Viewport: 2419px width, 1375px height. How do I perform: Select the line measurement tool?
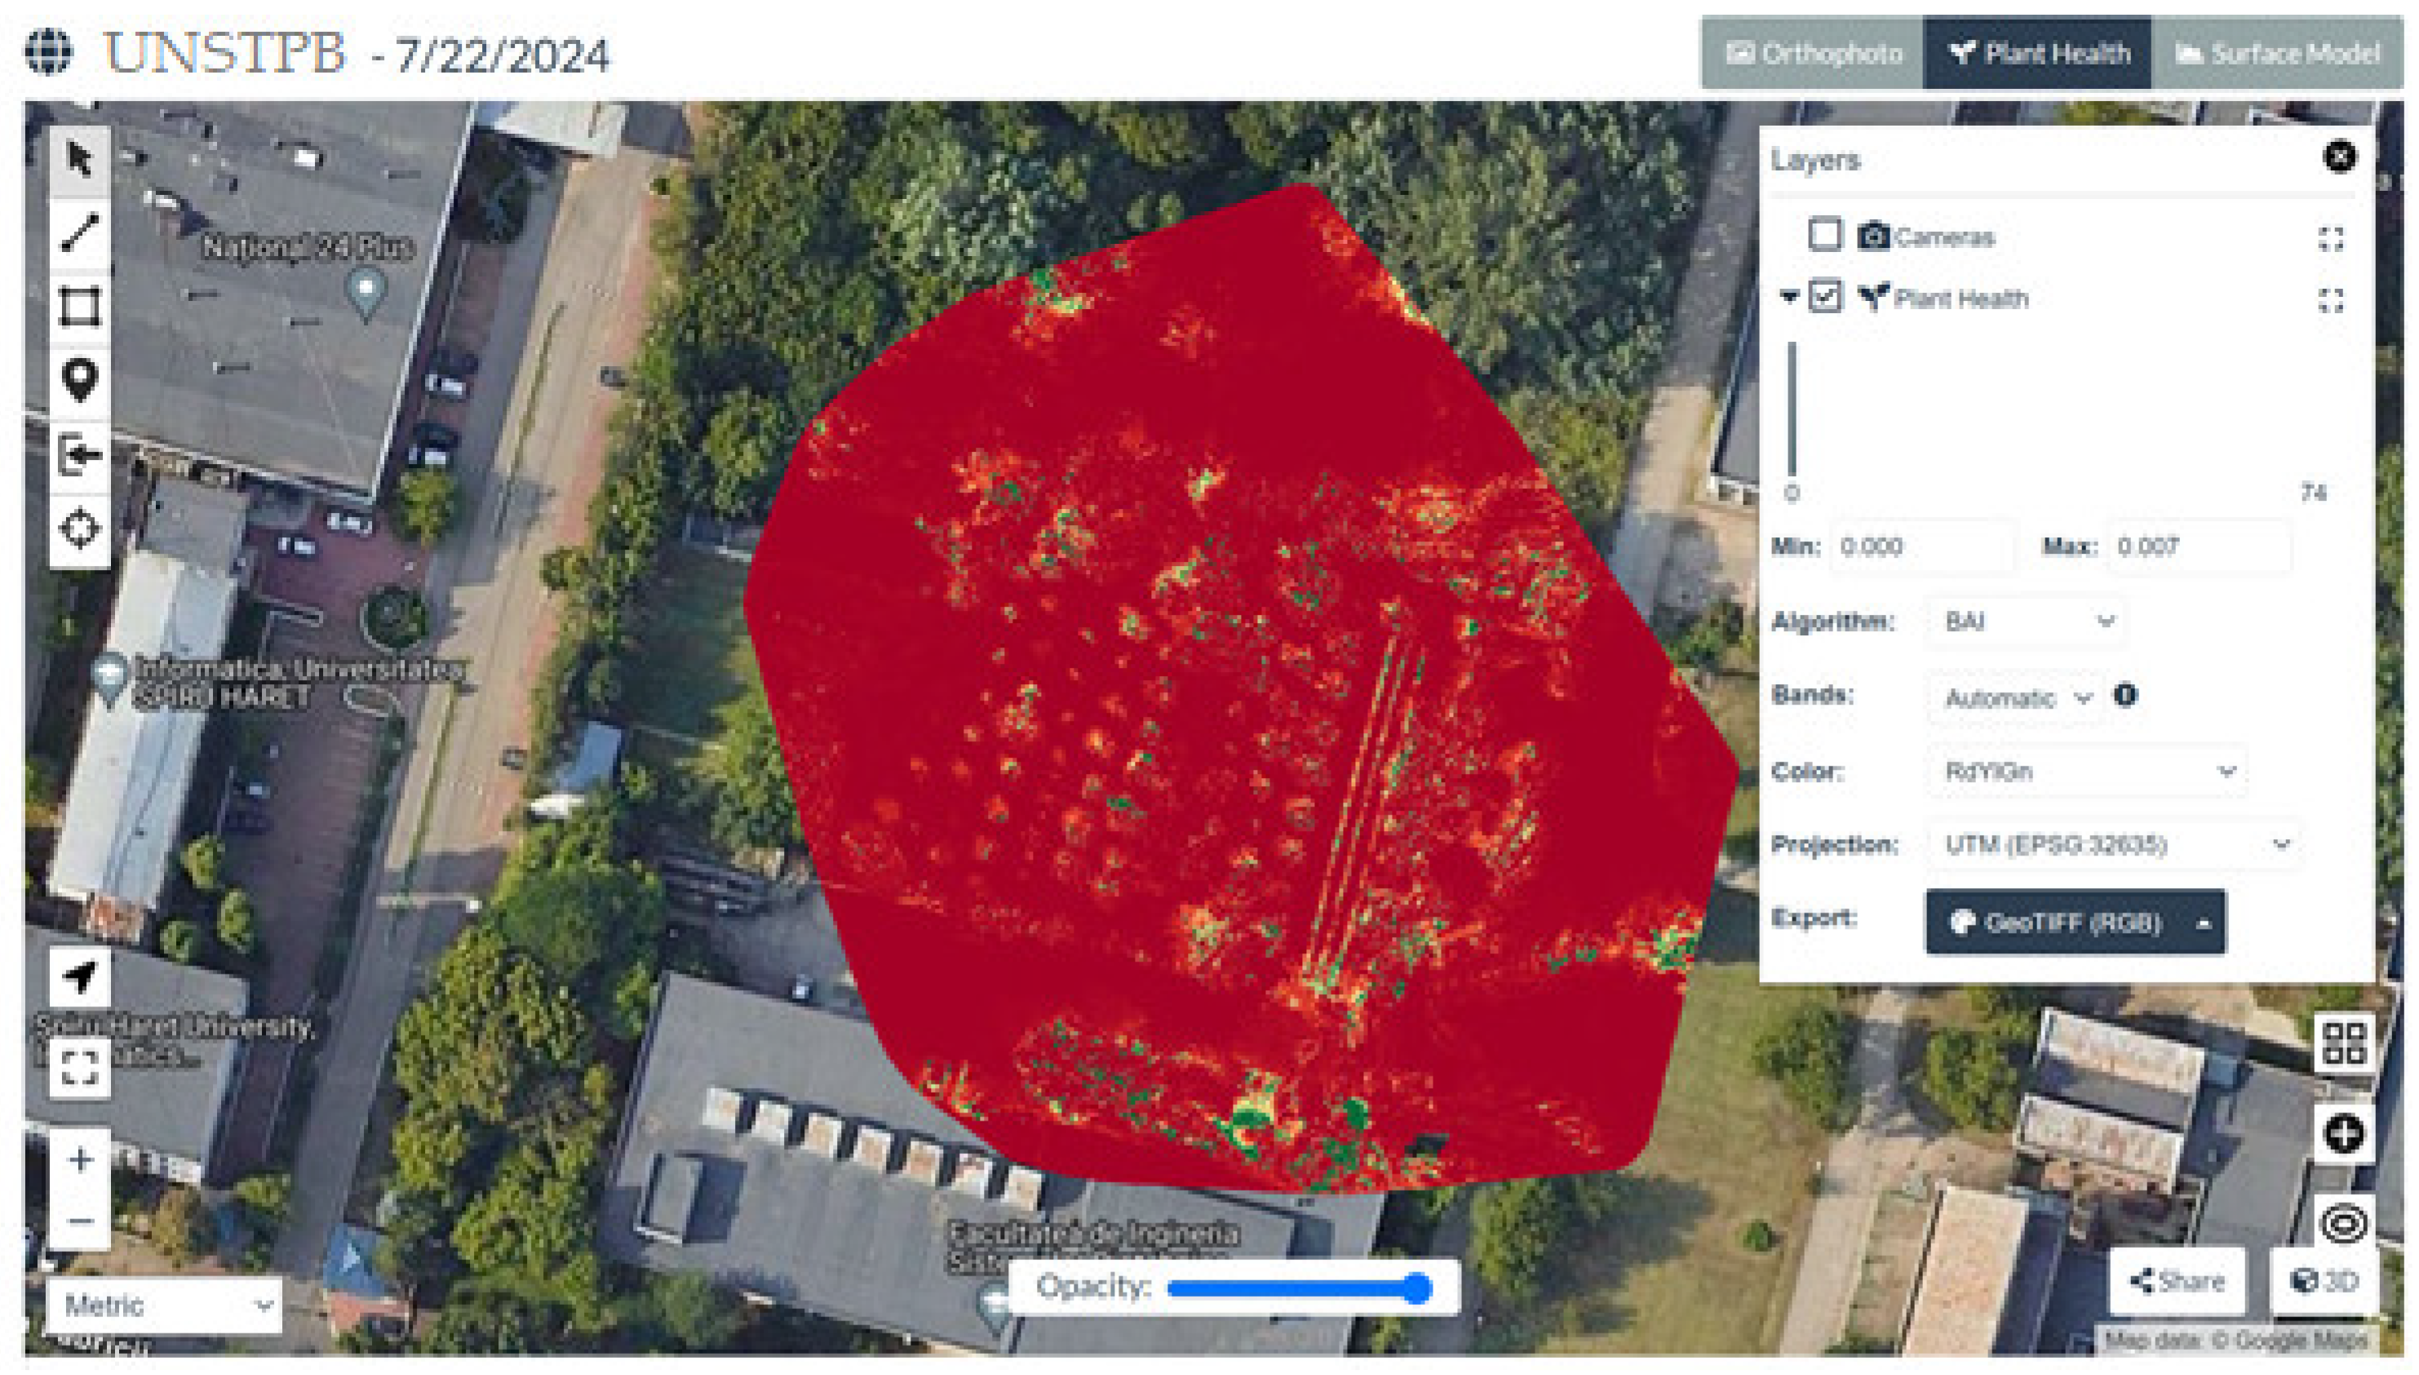(x=79, y=232)
